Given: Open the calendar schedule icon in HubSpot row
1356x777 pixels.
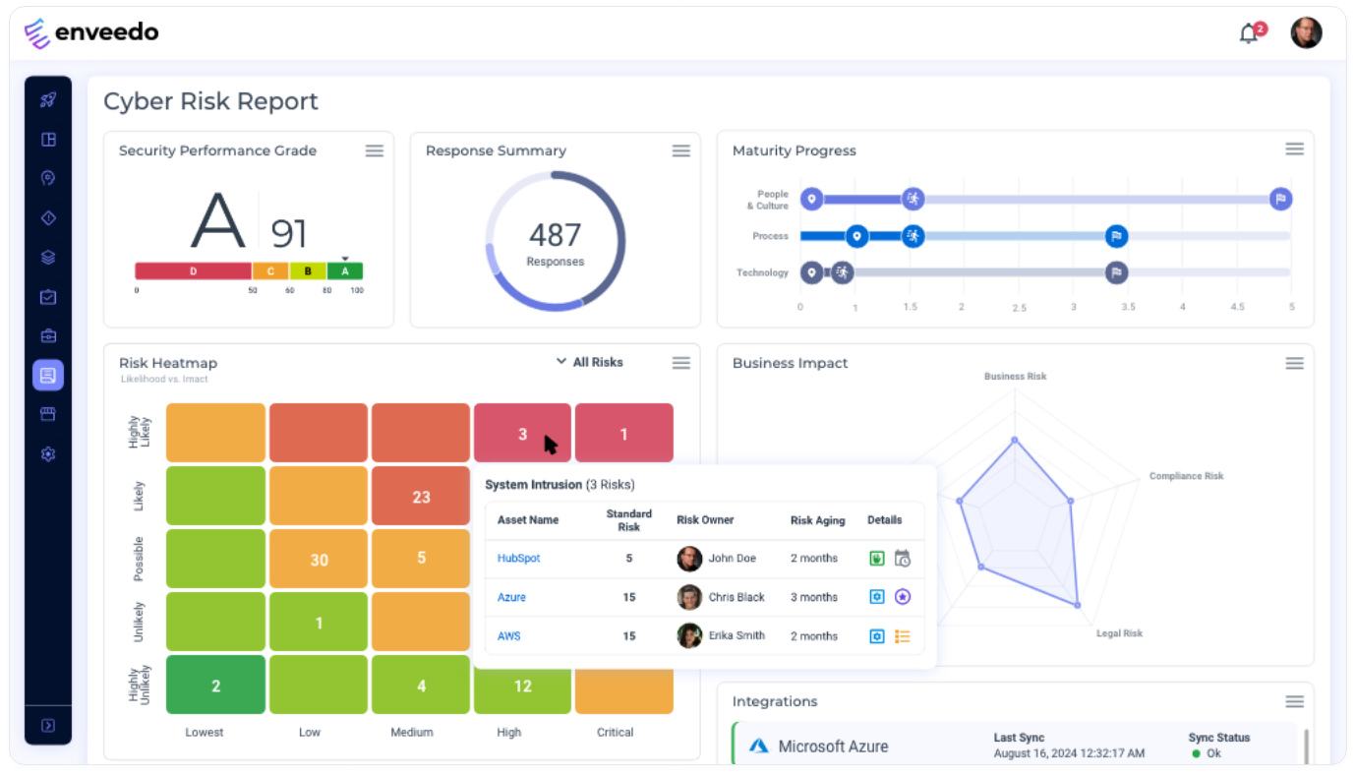Looking at the screenshot, I should tap(902, 558).
